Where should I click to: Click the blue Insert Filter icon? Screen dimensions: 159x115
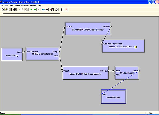click(x=43, y=10)
